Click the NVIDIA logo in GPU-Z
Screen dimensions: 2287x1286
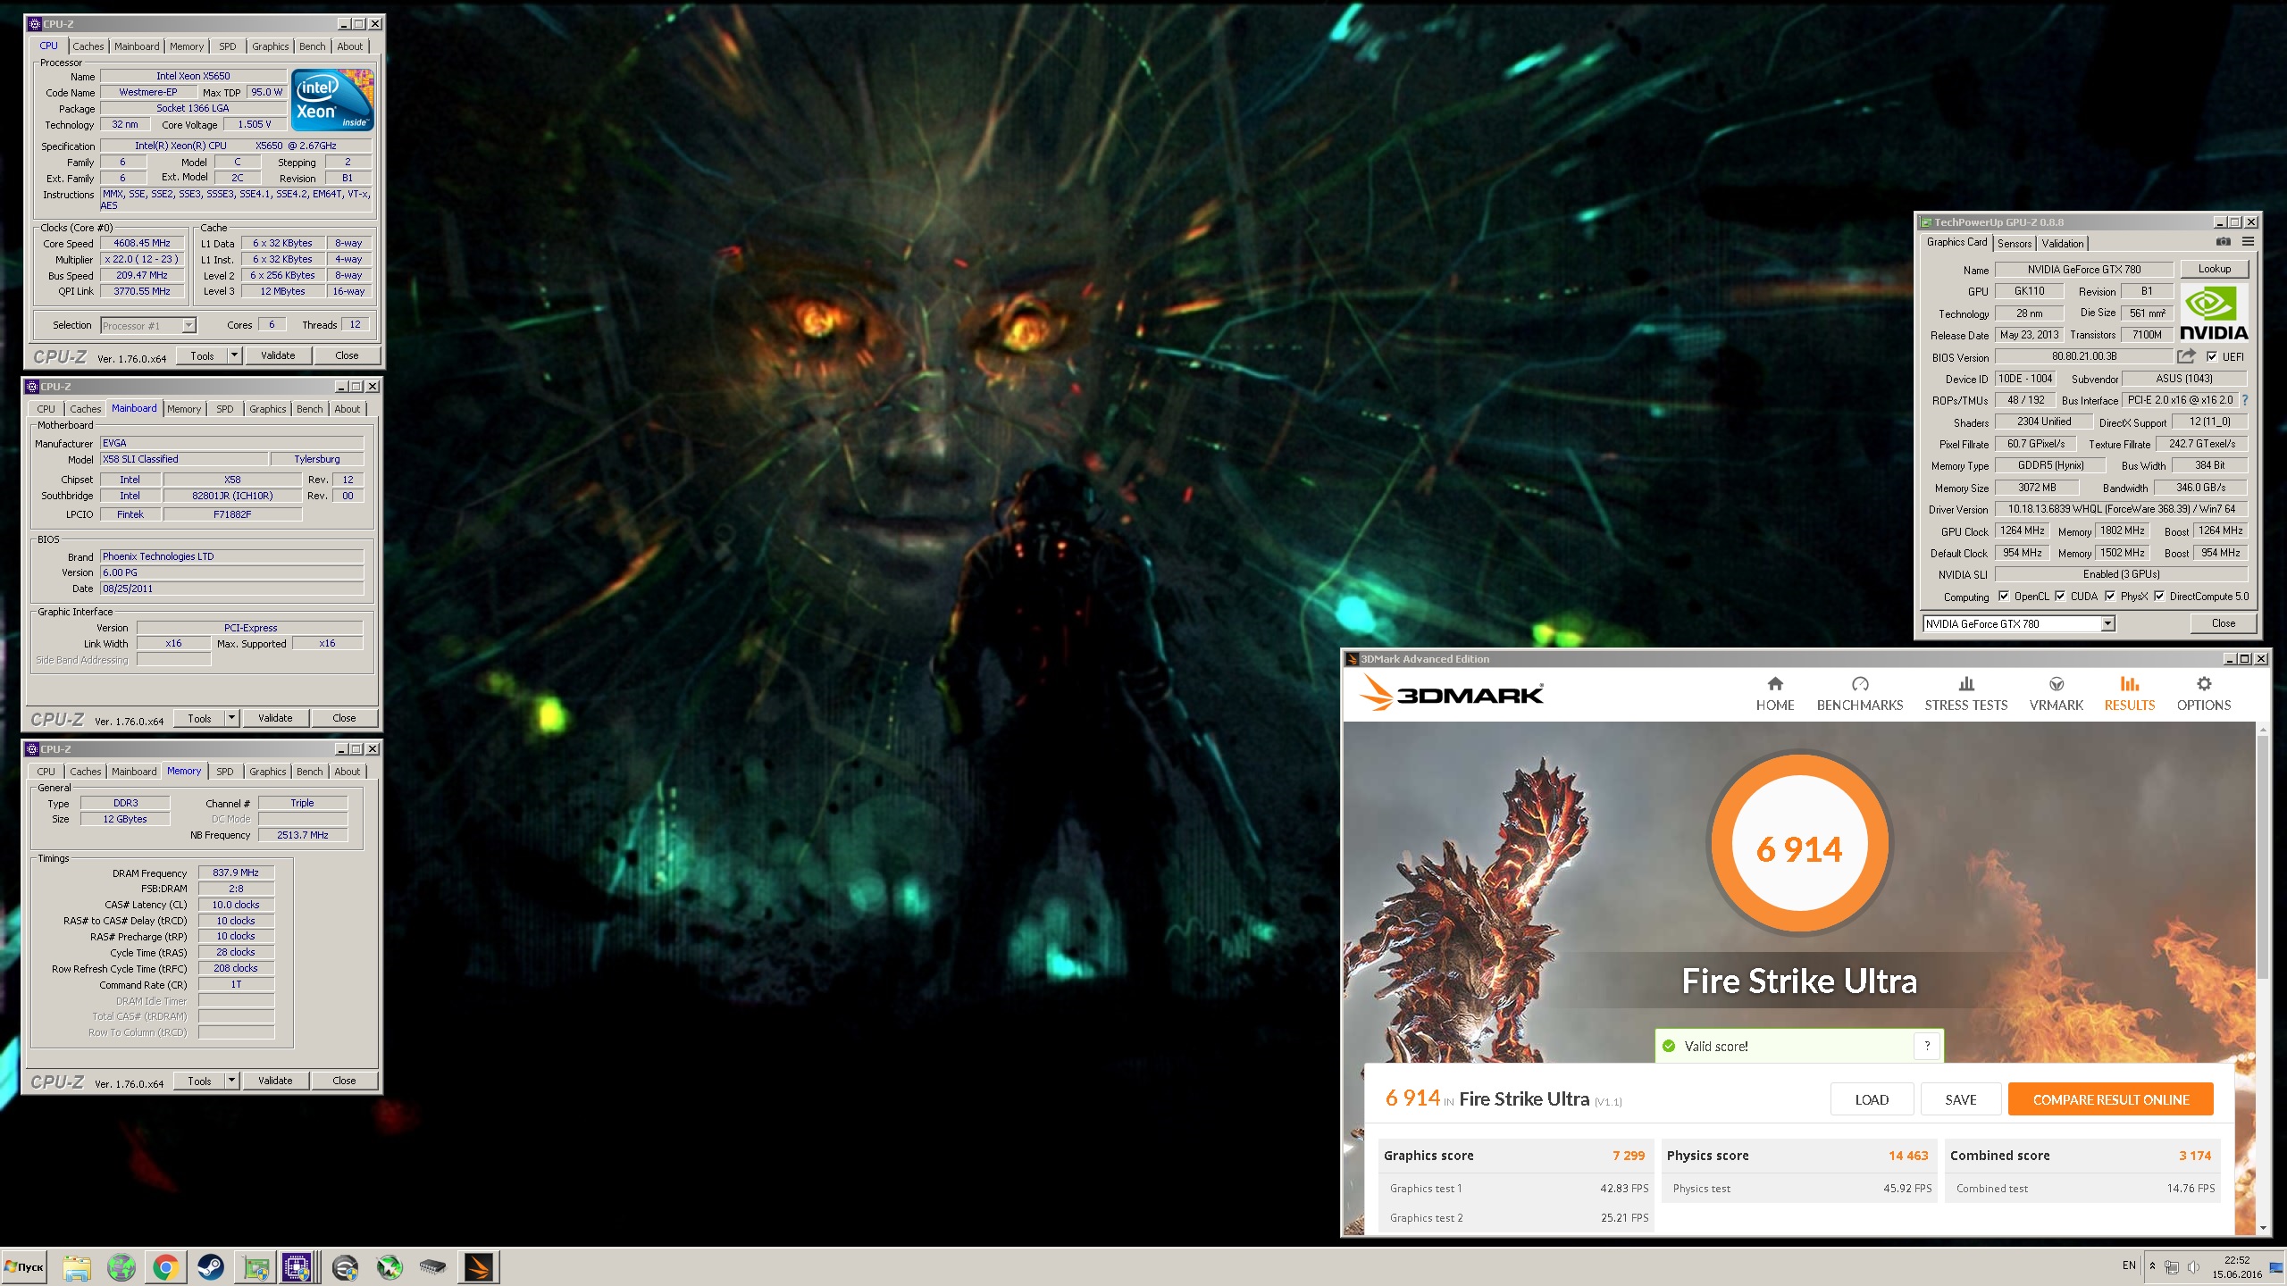point(2214,313)
